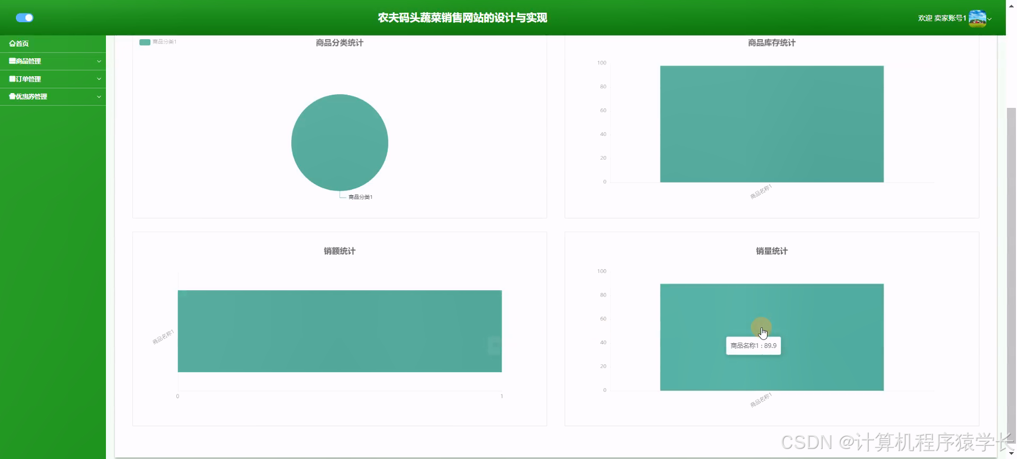Click the 欢迎 卖家账号1 welcome text
This screenshot has height=459, width=1017.
tap(942, 18)
